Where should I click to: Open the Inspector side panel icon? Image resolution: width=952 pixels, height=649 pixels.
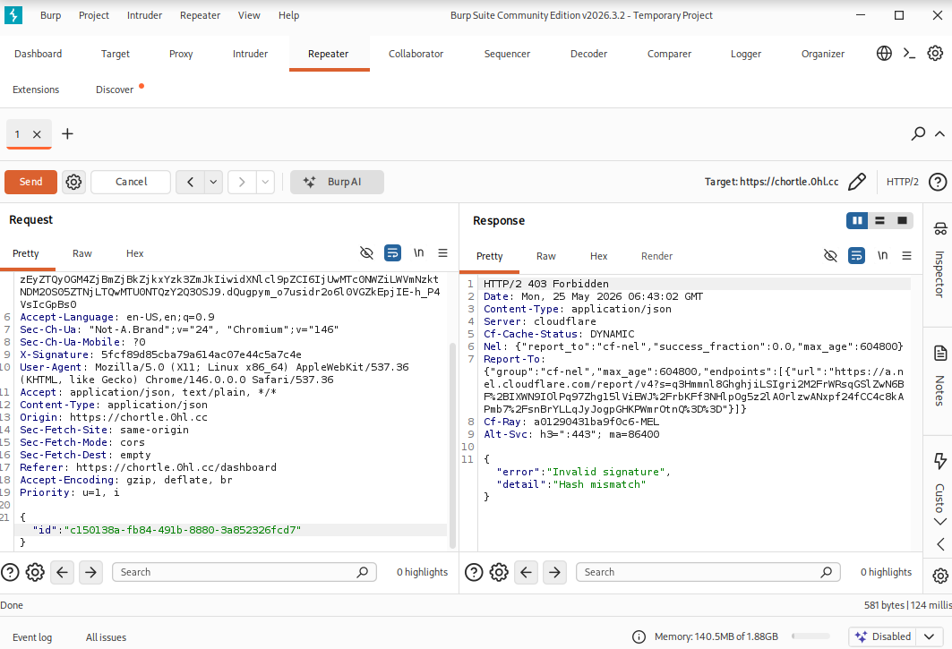point(939,229)
